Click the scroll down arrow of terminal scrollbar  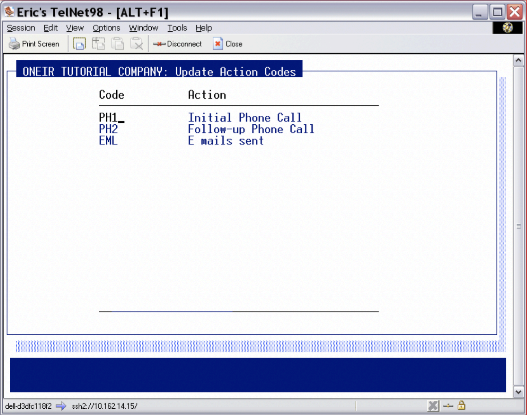pyautogui.click(x=518, y=392)
